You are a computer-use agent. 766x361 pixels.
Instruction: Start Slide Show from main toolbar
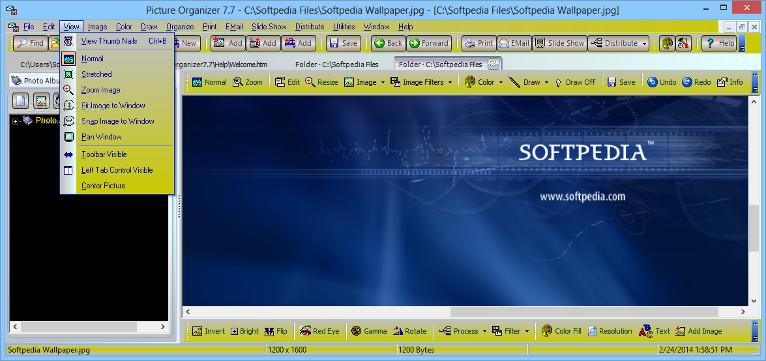[x=560, y=43]
